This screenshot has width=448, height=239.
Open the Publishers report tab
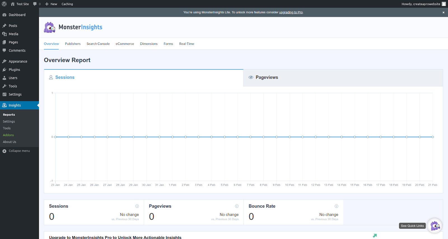click(73, 44)
